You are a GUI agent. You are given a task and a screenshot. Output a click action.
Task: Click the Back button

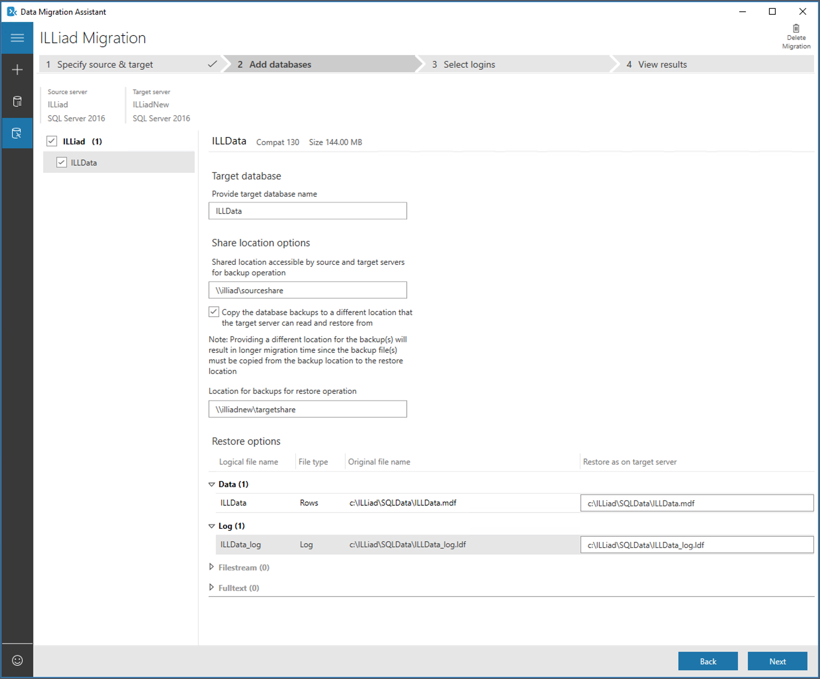click(x=708, y=661)
